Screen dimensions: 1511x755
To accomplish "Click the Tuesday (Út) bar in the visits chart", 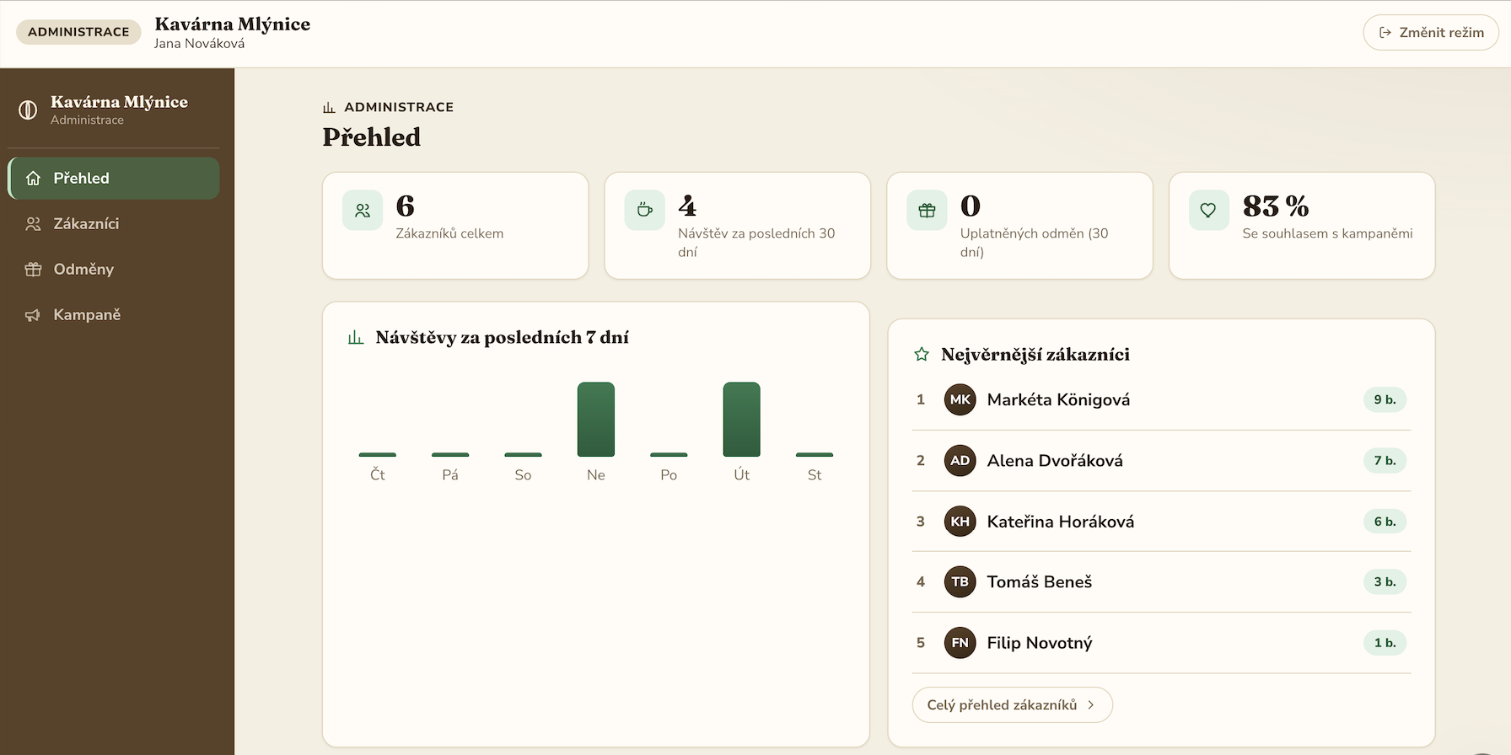I will tap(742, 420).
